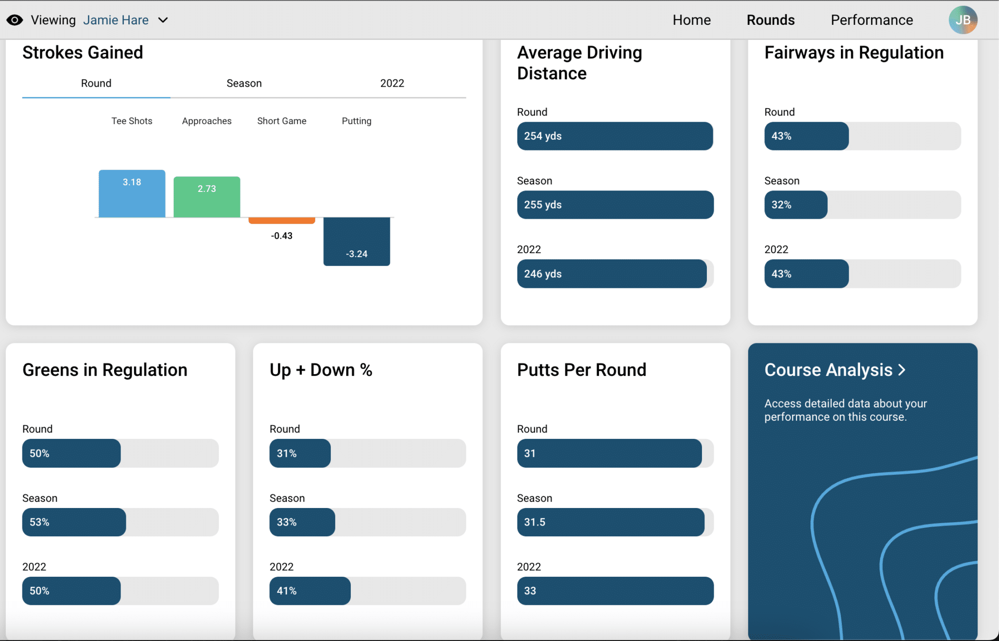Select the Round strokes gained tab
The width and height of the screenshot is (999, 641).
pos(96,83)
